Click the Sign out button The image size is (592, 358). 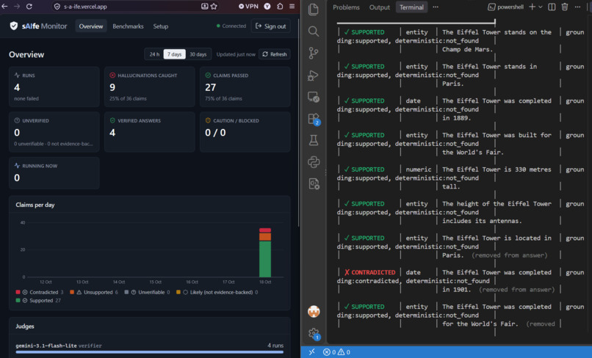[x=271, y=26]
